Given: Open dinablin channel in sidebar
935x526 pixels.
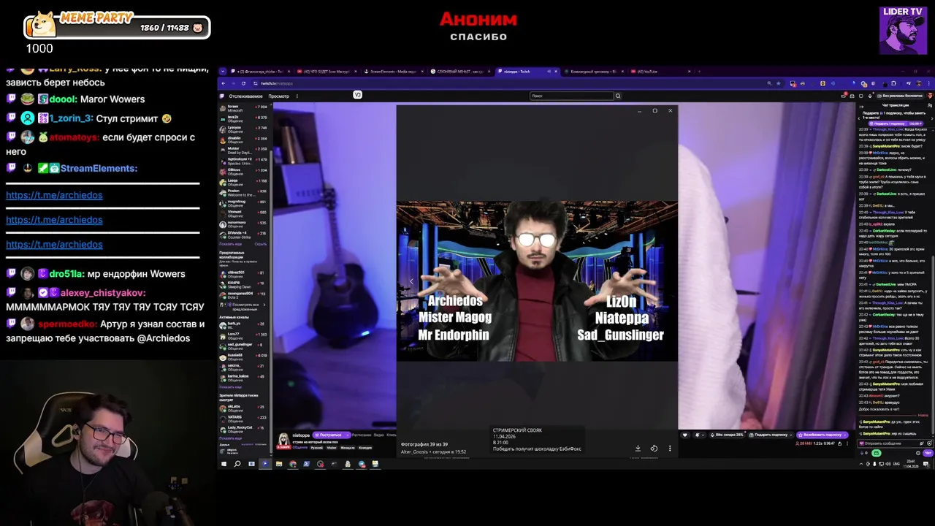Looking at the screenshot, I should click(244, 139).
